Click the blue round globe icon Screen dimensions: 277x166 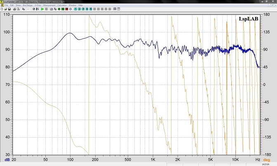70,9
